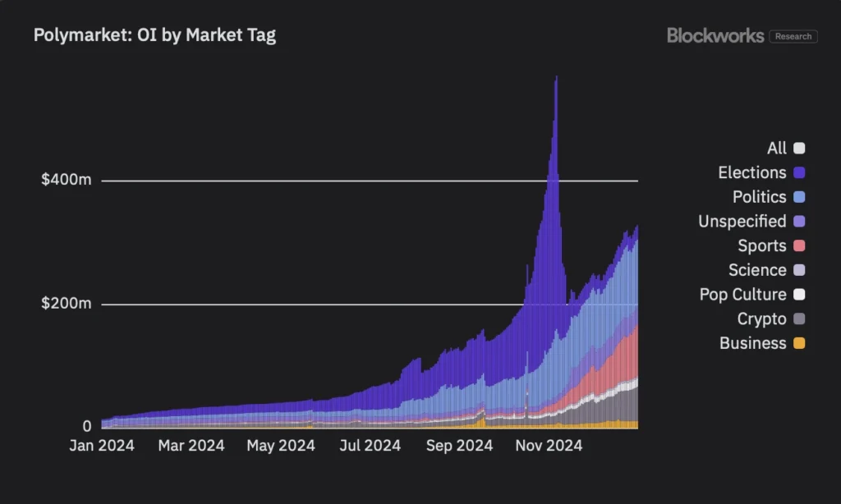Toggle the Pop Culture legend label
The height and width of the screenshot is (504, 841).
click(742, 295)
